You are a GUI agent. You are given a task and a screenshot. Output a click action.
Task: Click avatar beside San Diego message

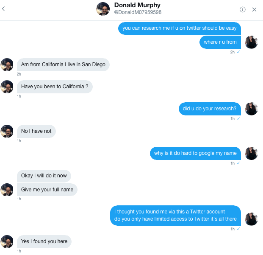pos(7,64)
